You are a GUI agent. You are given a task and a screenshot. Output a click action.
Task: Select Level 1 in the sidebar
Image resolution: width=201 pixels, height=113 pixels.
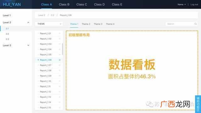7,15
